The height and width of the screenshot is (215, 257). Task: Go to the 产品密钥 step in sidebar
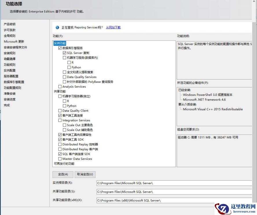click(x=10, y=24)
